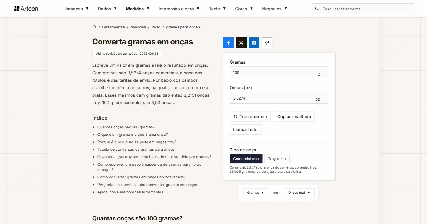Click the Trocar ordem button

coord(250,117)
